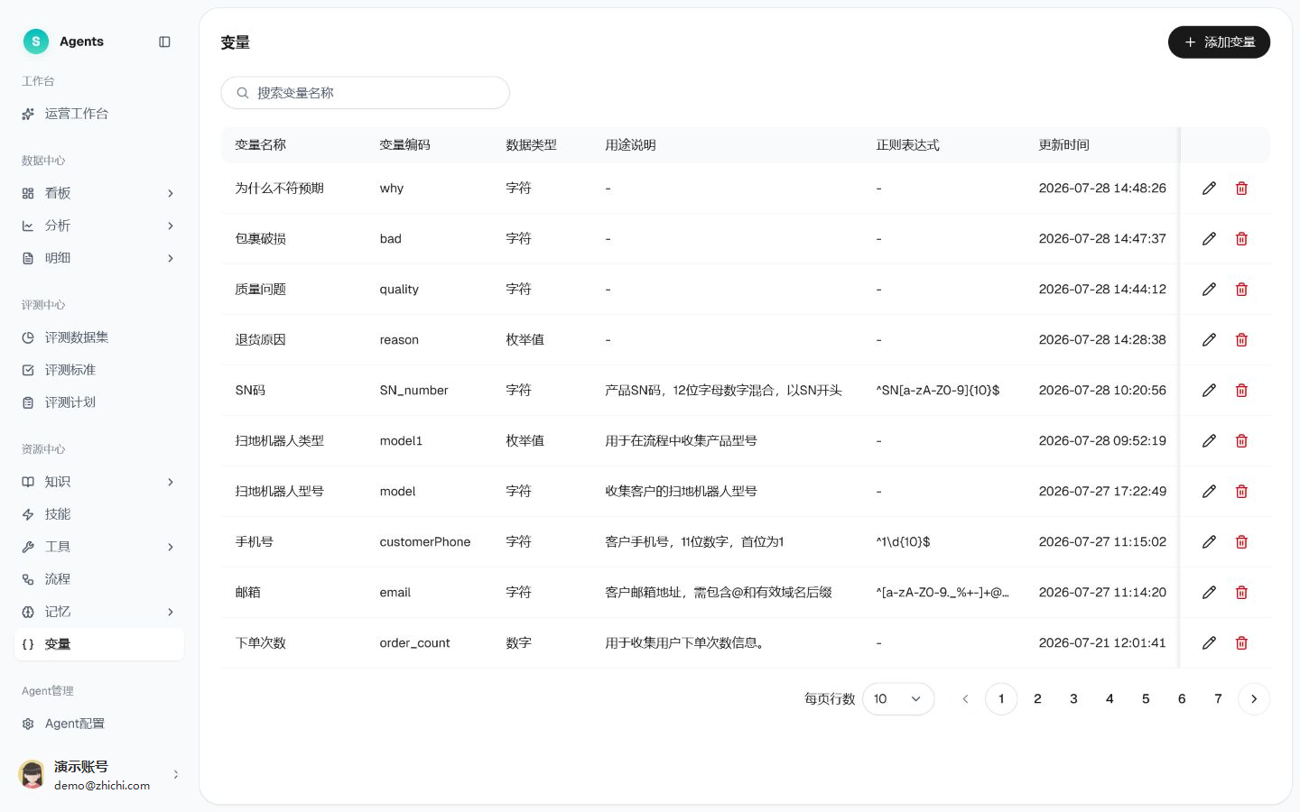Screen dimensions: 1300x812
Task: Expand the 知识 submenu chevron
Action: [x=171, y=482]
